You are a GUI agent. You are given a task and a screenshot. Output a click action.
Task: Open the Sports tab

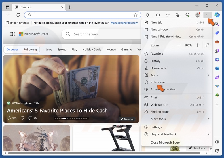pos(62,50)
